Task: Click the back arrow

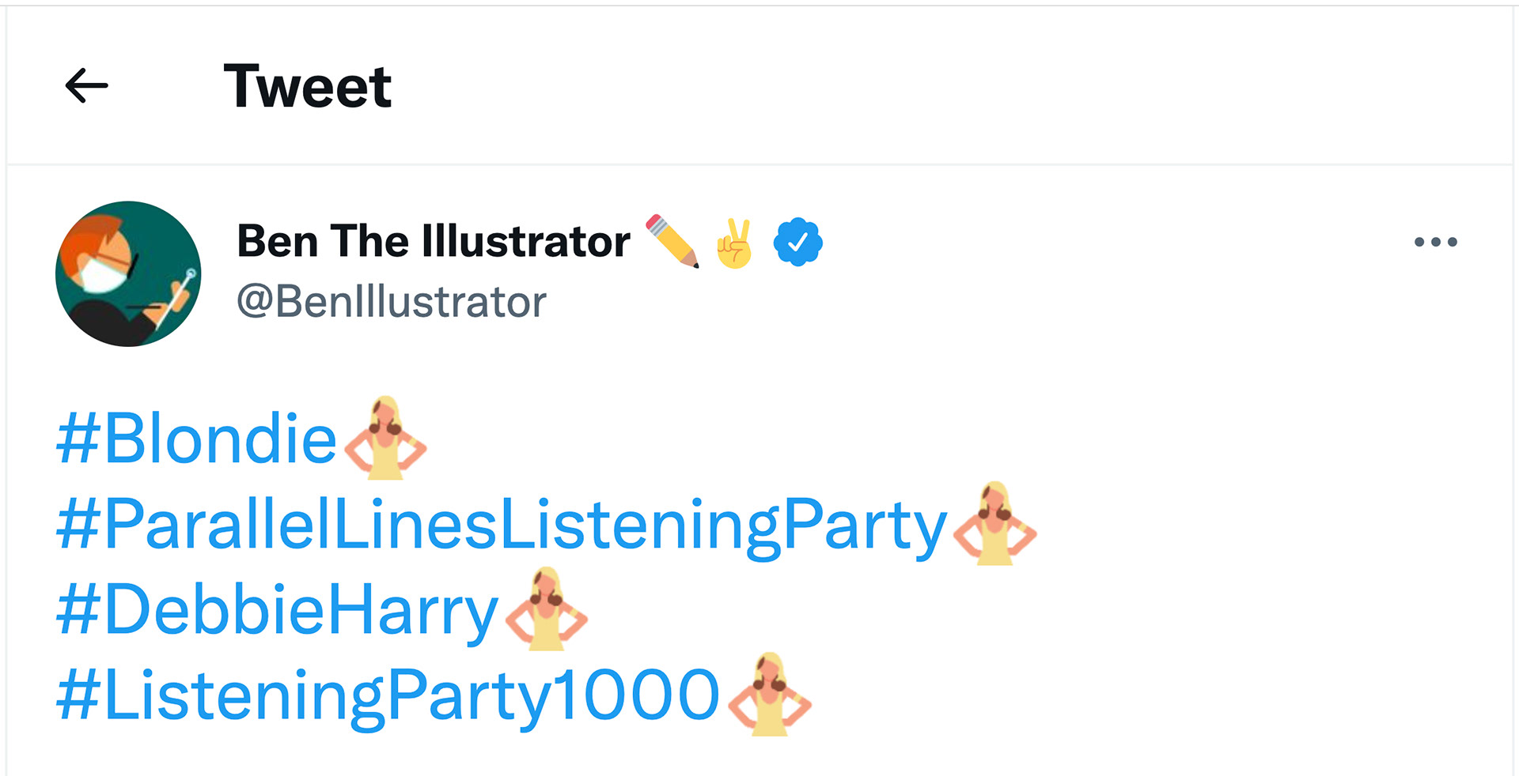Action: (86, 85)
